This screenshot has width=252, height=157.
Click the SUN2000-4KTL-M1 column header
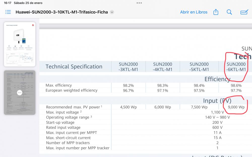coord(163,67)
